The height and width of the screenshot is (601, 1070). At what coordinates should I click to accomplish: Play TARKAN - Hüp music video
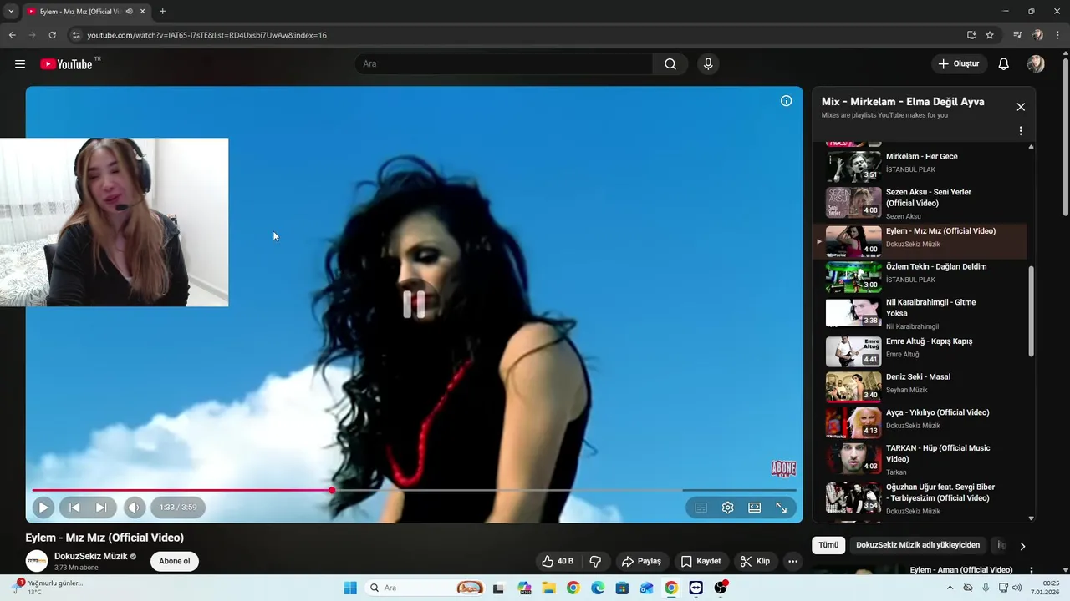point(921,458)
